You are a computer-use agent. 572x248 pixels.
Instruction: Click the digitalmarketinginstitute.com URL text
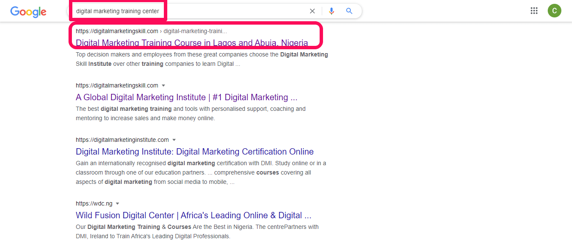tap(122, 140)
